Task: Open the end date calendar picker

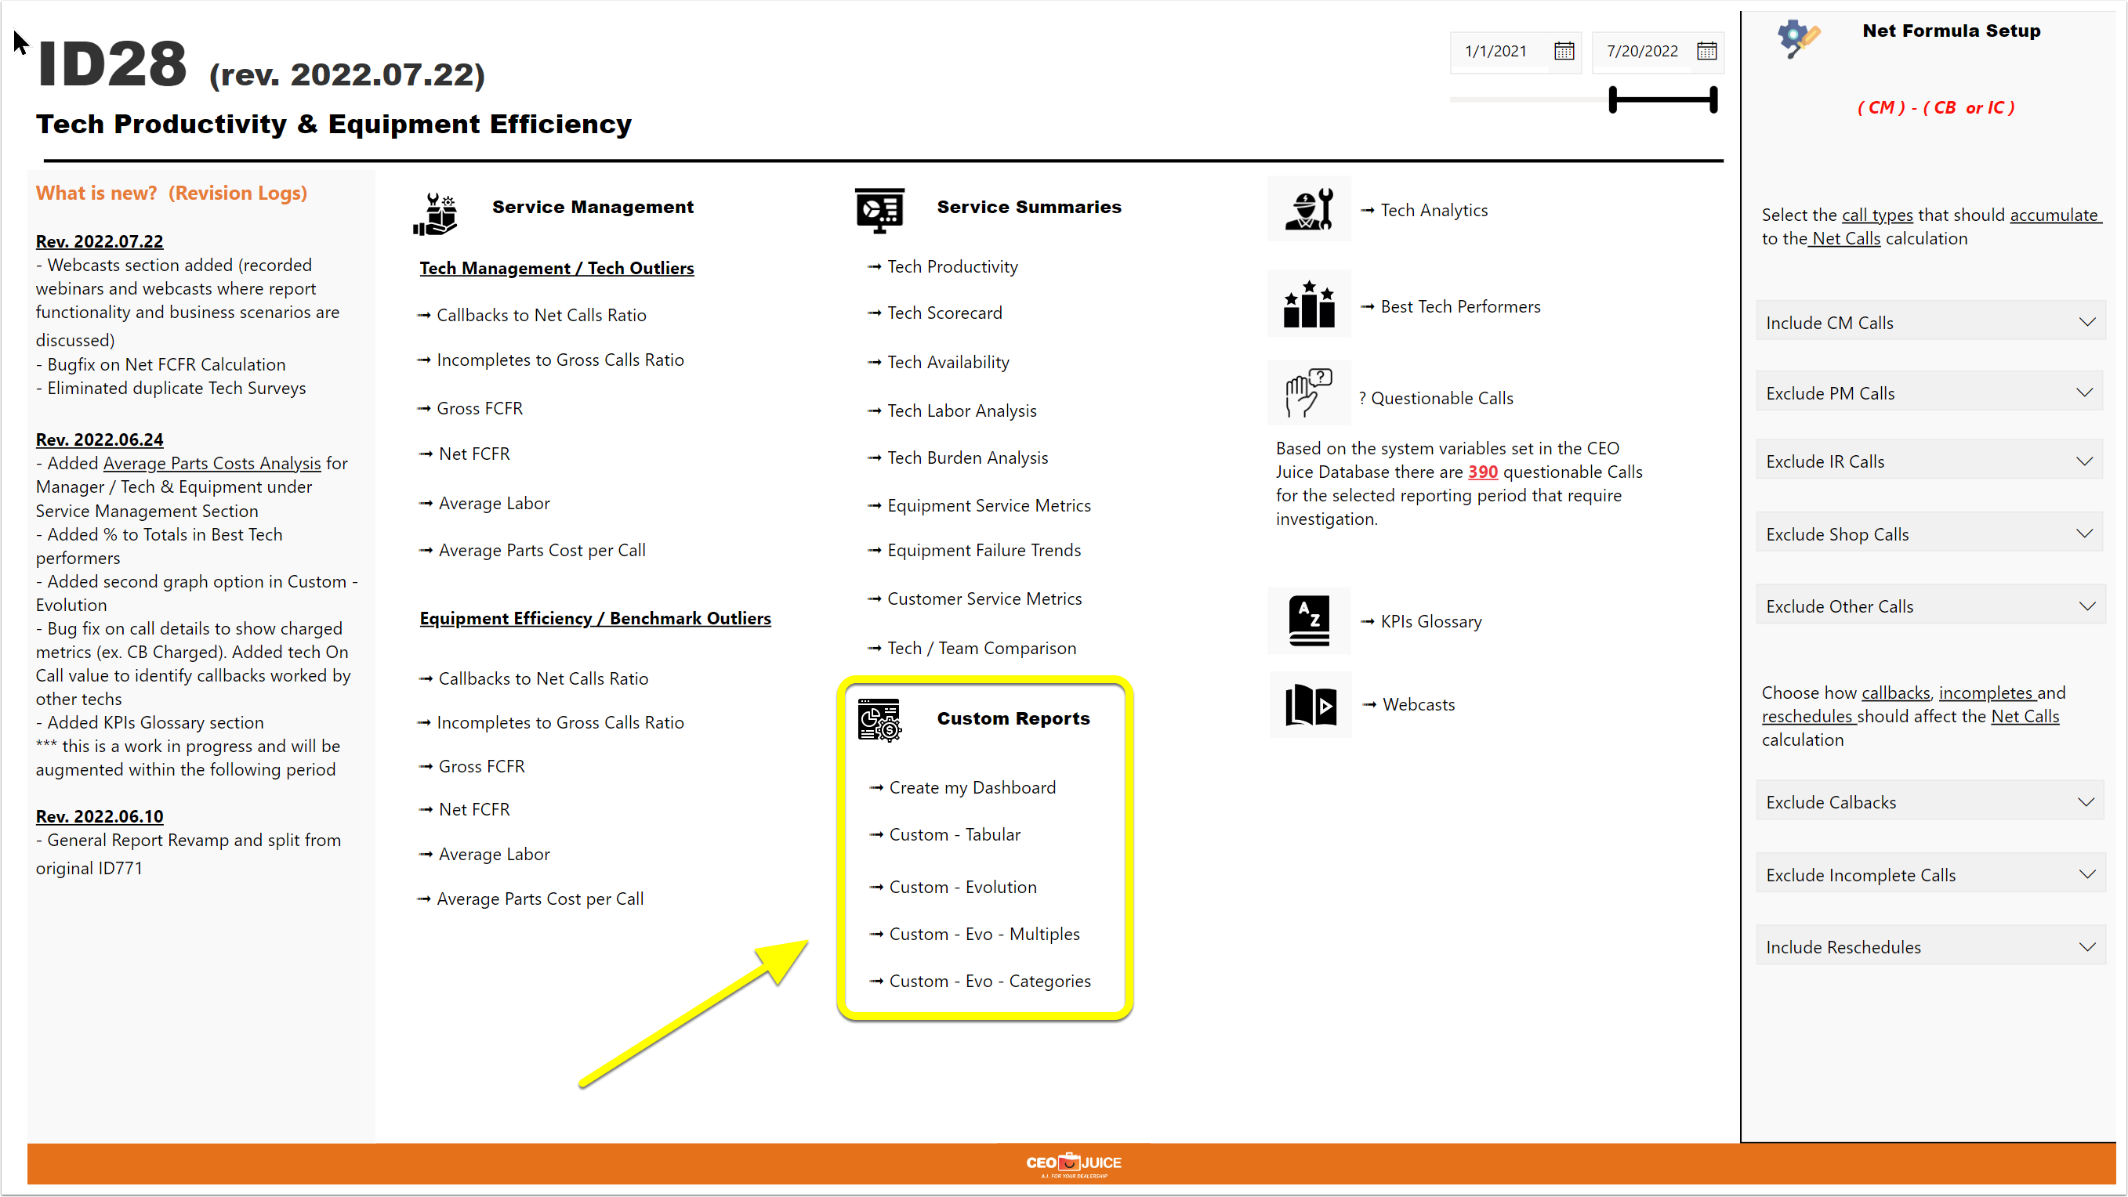Action: [1706, 51]
